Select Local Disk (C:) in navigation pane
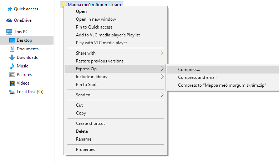This screenshot has width=279, height=162. 30,92
